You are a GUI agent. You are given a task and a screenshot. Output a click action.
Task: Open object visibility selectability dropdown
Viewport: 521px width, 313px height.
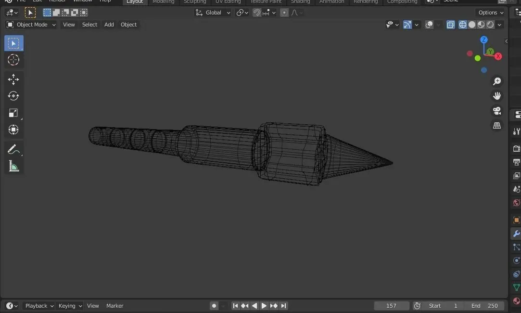tap(392, 25)
